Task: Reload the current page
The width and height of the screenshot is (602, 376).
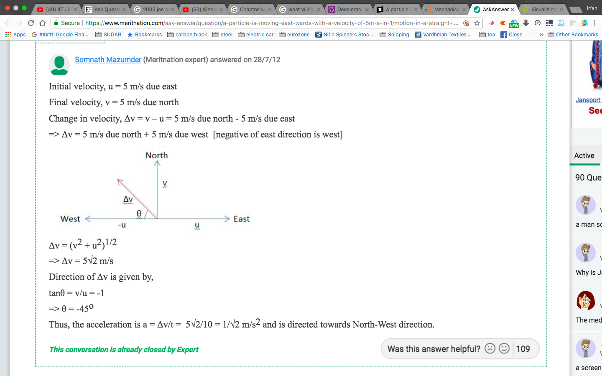Action: (31, 23)
